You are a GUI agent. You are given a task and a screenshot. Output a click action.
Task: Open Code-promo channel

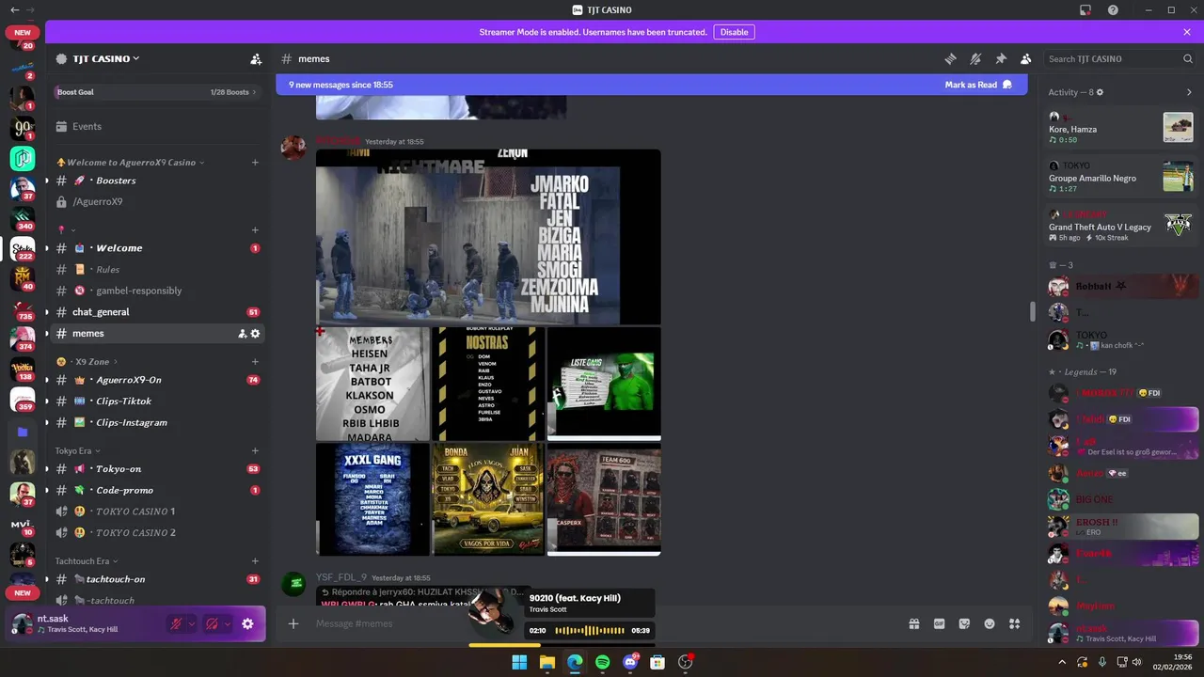[x=156, y=490]
